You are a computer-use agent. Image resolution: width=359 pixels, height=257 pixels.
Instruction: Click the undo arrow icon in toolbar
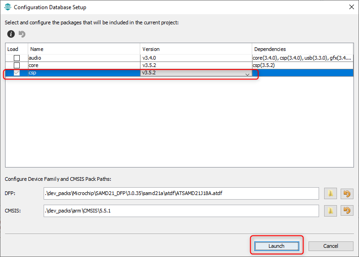pos(22,34)
